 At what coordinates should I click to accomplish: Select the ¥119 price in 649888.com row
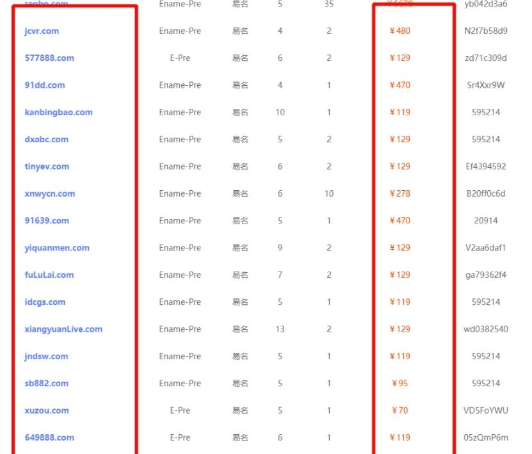click(399, 438)
